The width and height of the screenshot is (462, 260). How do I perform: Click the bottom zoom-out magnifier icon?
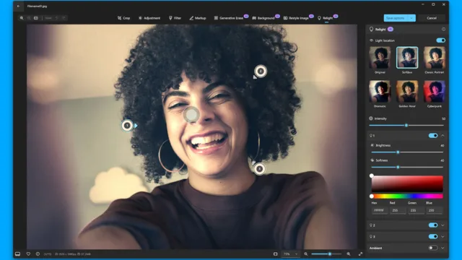click(x=306, y=253)
